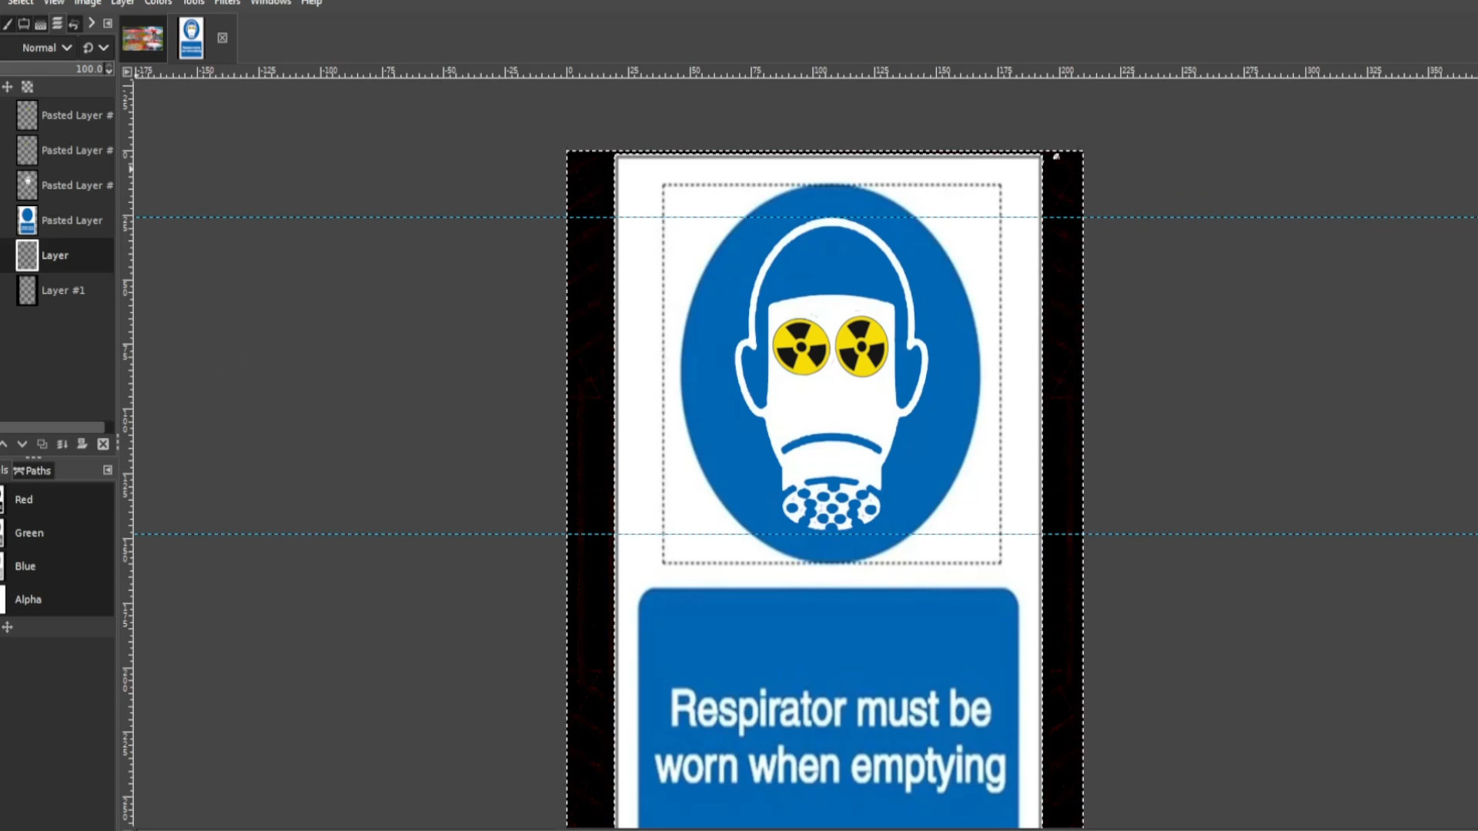Open the Colors menu

click(x=159, y=2)
